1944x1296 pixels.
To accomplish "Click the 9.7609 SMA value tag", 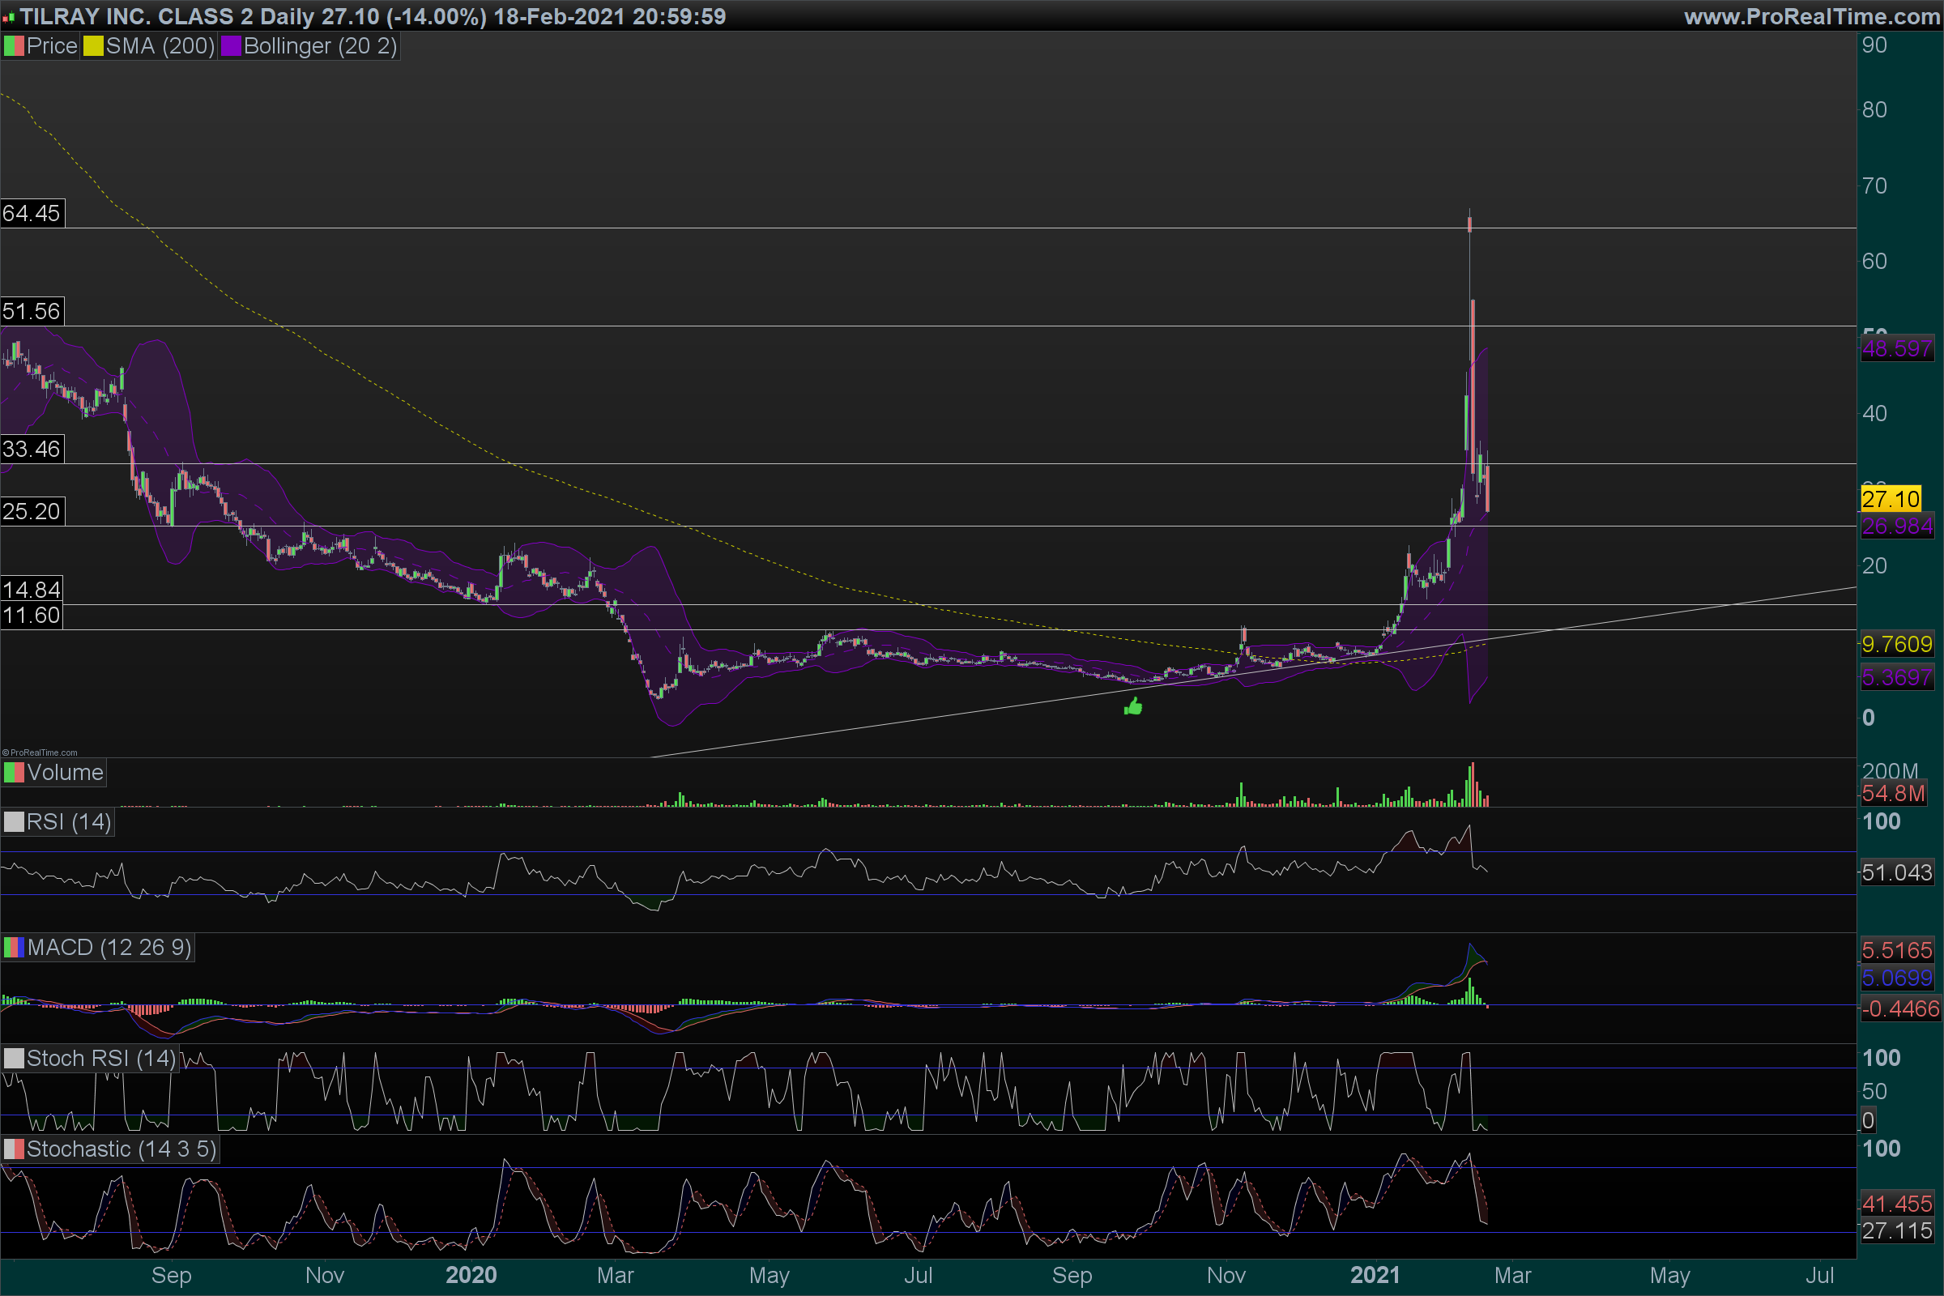I will pyautogui.click(x=1896, y=644).
